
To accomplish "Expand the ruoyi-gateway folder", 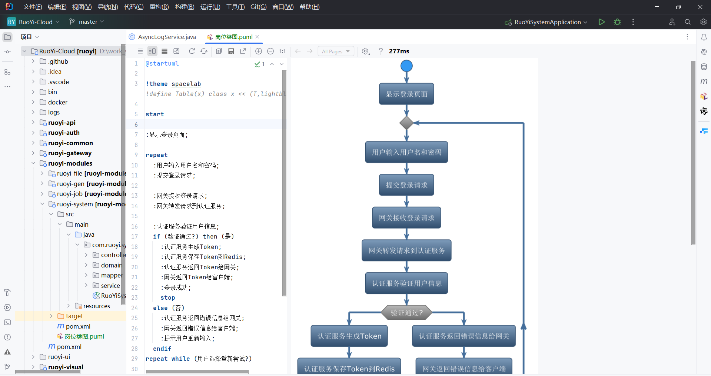I will [x=33, y=153].
